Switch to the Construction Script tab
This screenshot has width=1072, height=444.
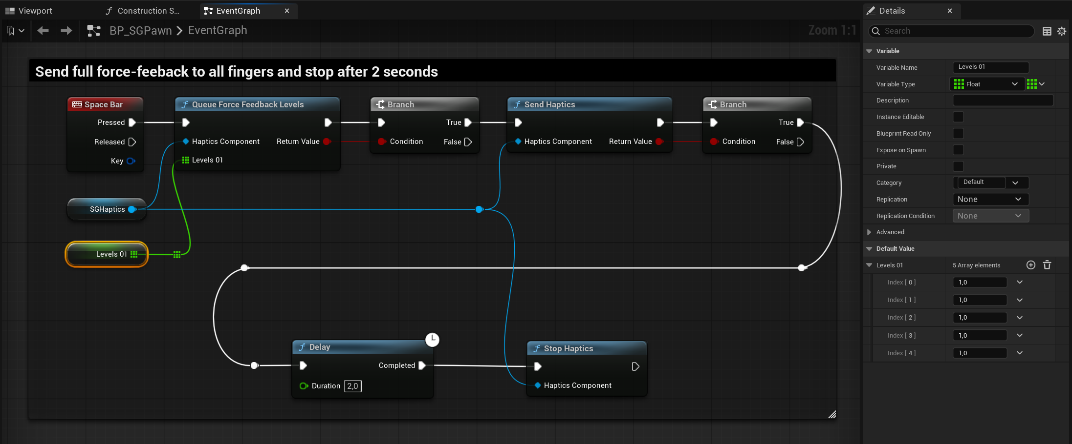(x=142, y=10)
